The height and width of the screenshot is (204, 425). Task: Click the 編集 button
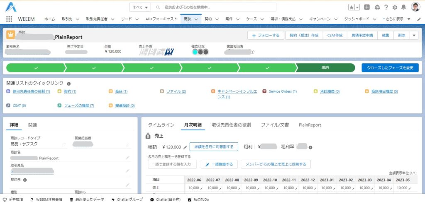(x=386, y=36)
